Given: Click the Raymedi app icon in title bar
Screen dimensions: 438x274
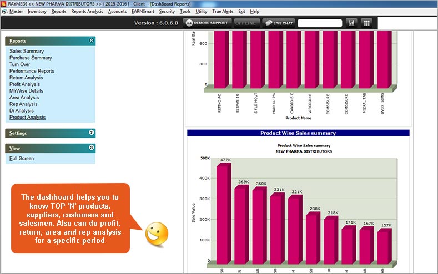Looking at the screenshot, I should 4,3.
